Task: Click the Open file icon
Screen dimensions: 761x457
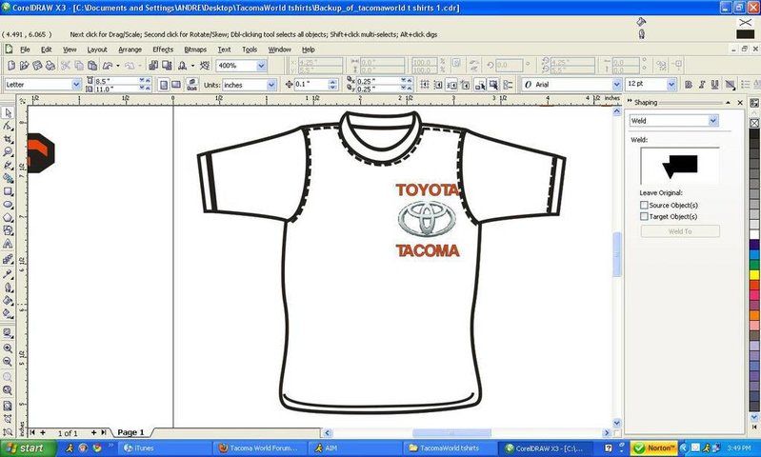Action: coord(24,65)
